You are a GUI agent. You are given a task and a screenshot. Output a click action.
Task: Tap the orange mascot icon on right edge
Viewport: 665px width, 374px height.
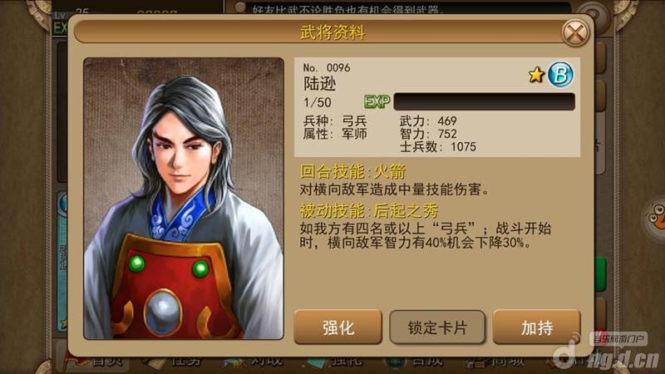tap(657, 216)
